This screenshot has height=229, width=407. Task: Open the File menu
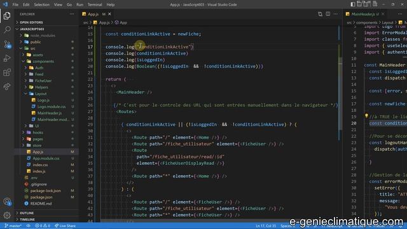coord(15,4)
